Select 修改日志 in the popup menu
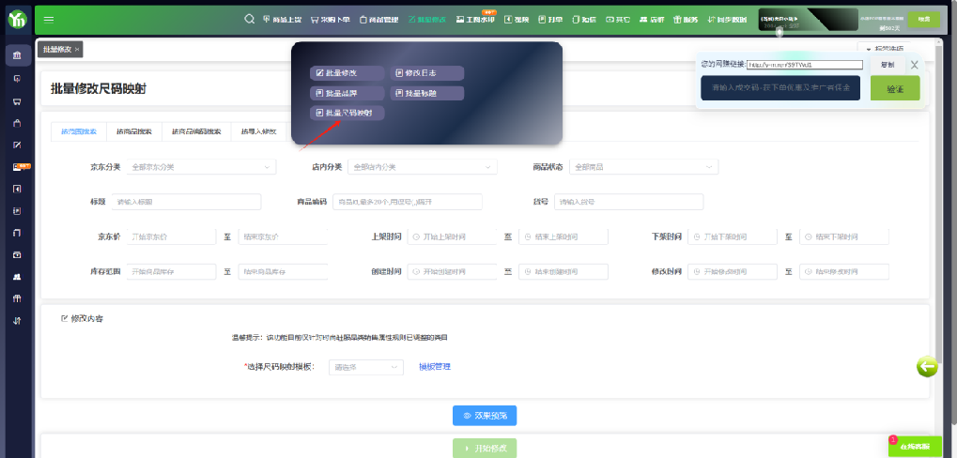Viewport: 957px width, 458px height. click(x=428, y=73)
